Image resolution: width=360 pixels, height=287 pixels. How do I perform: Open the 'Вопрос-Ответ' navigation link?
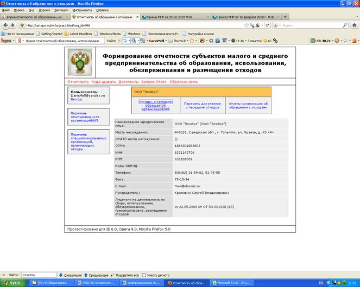(x=154, y=82)
